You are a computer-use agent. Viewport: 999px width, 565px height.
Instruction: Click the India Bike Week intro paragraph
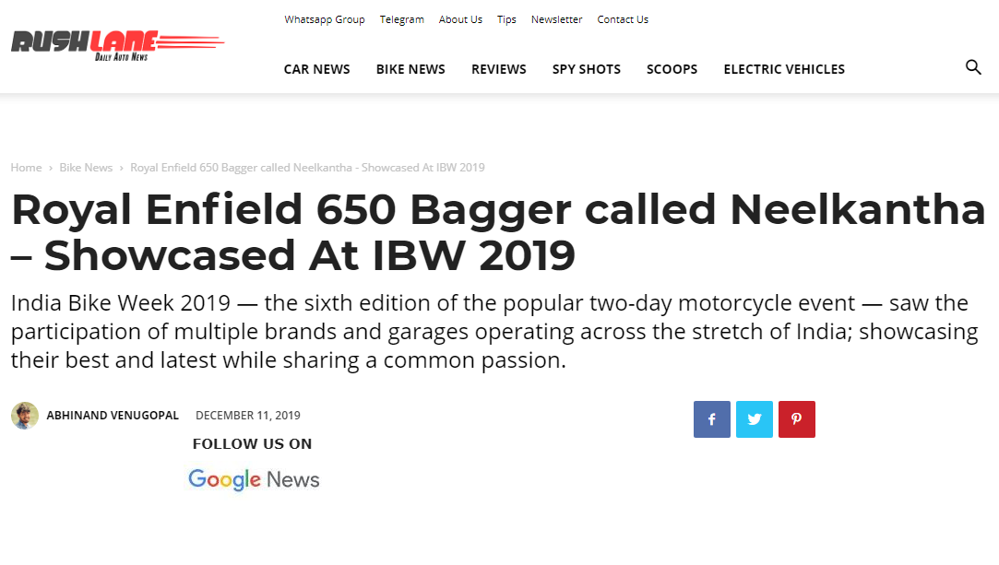pyautogui.click(x=494, y=332)
